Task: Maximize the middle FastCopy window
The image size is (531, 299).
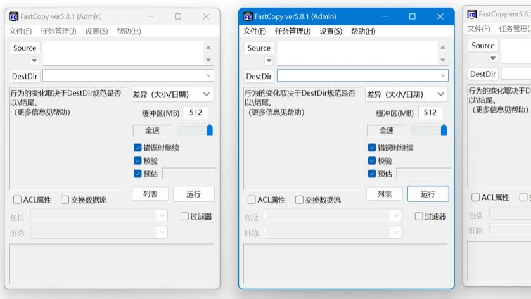Action: (413, 16)
